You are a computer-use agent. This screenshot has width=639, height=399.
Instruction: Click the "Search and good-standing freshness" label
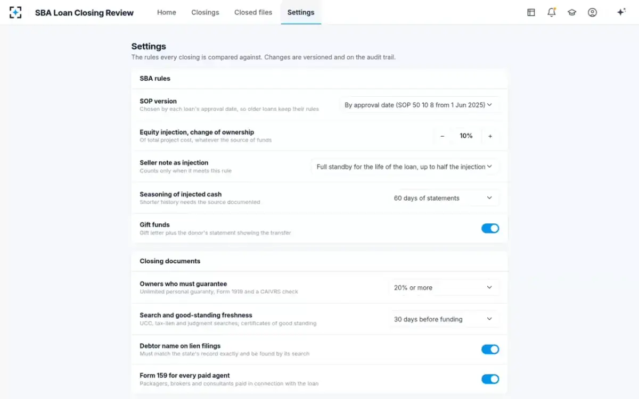pyautogui.click(x=196, y=315)
